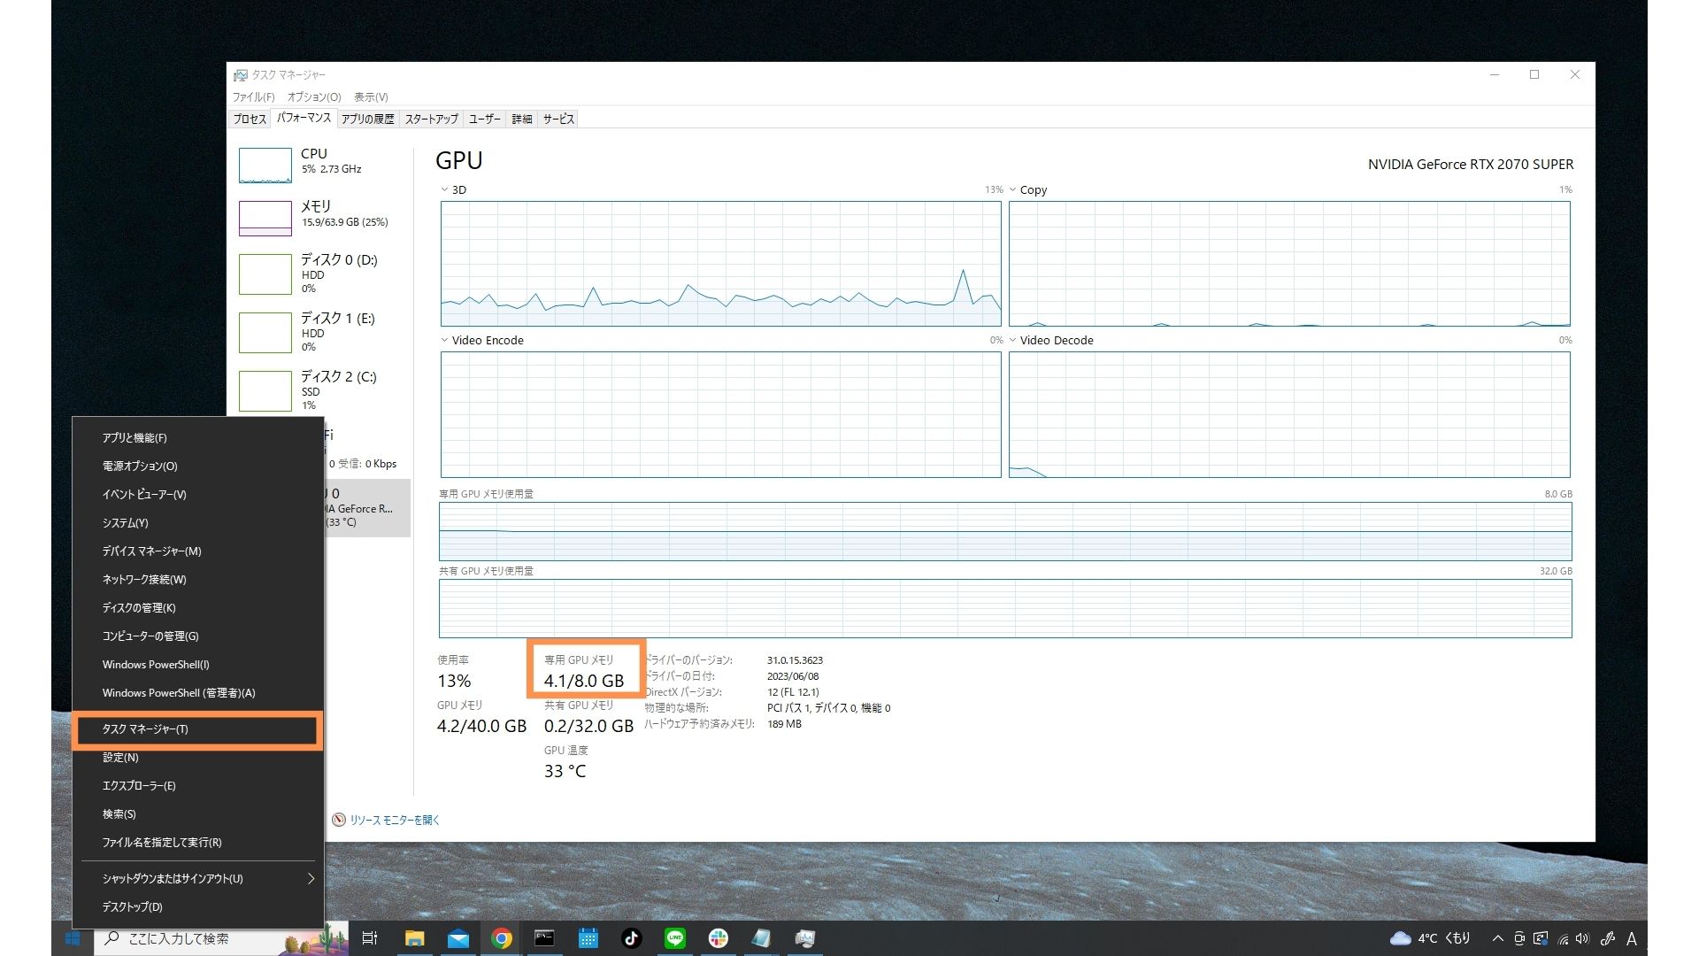This screenshot has width=1699, height=956.
Task: Open the ファイル(F) menu
Action: pyautogui.click(x=253, y=96)
